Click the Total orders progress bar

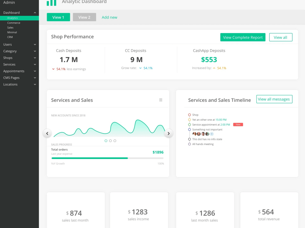[107, 158]
